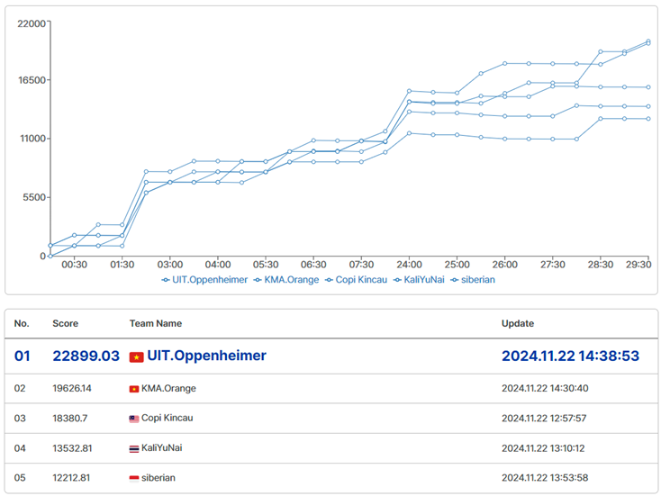Click rank number 01
Image resolution: width=661 pixels, height=496 pixels.
tap(22, 356)
